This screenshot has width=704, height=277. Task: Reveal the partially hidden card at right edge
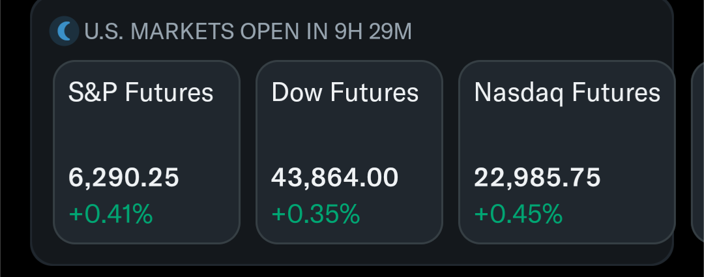[697, 153]
